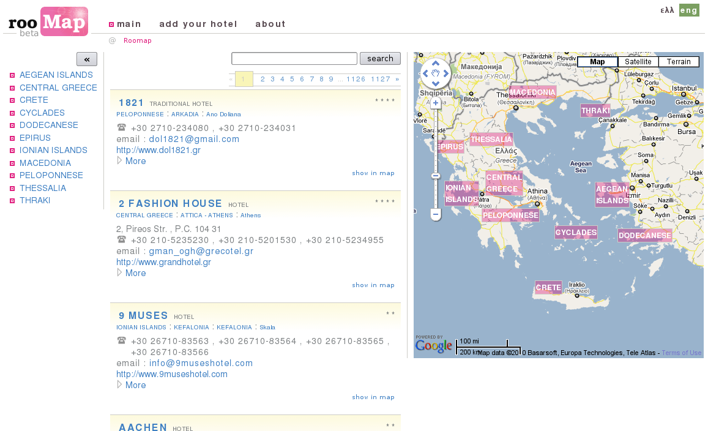Click the hand icon in map pan control
This screenshot has width=708, height=431.
click(435, 73)
